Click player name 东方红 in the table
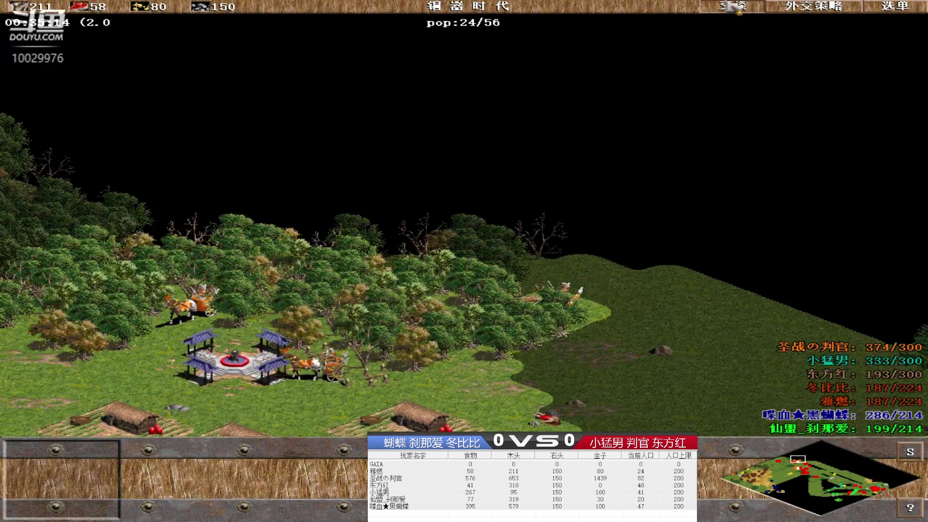 379,485
